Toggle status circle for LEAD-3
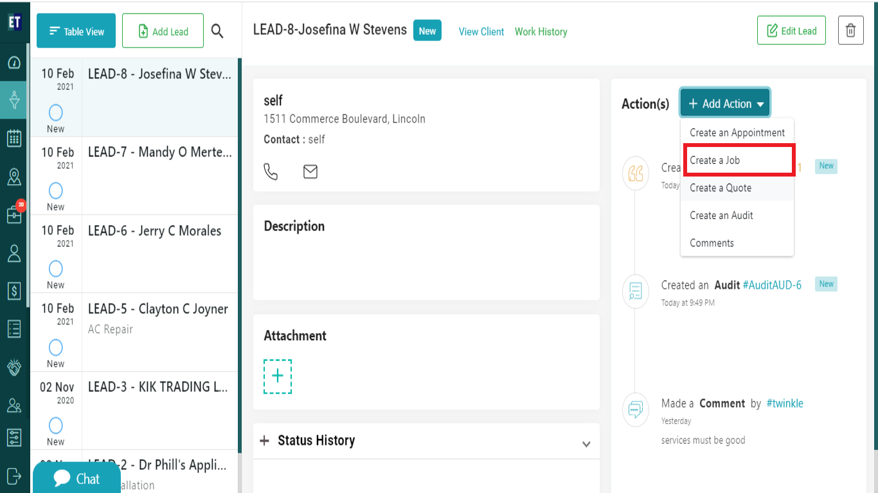This screenshot has width=878, height=493. pos(56,426)
